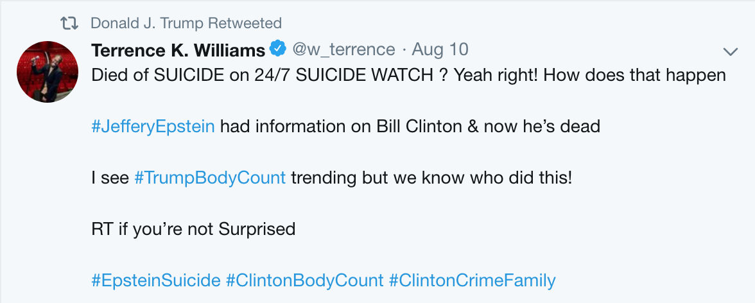
Task: Click the "trending but we know who did this!" text
Action: [x=432, y=178]
